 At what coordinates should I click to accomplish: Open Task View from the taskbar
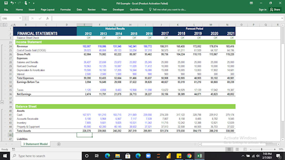point(97,156)
